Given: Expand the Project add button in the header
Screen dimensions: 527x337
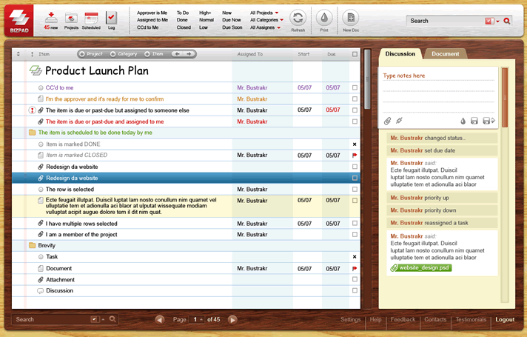Looking at the screenshot, I should point(91,54).
